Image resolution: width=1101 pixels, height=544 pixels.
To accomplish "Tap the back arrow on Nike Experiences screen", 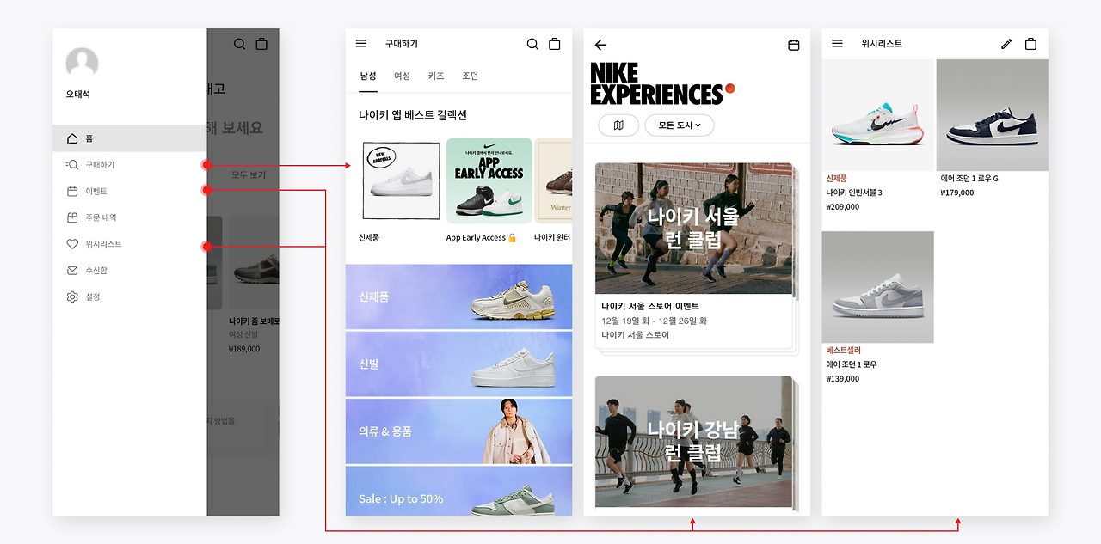I will pos(600,45).
